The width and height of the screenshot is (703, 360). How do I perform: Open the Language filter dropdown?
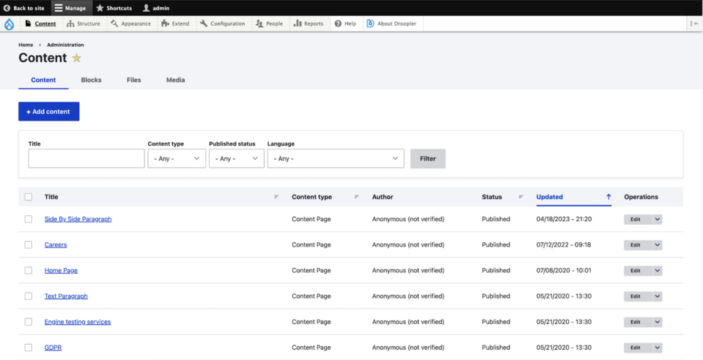tap(336, 159)
